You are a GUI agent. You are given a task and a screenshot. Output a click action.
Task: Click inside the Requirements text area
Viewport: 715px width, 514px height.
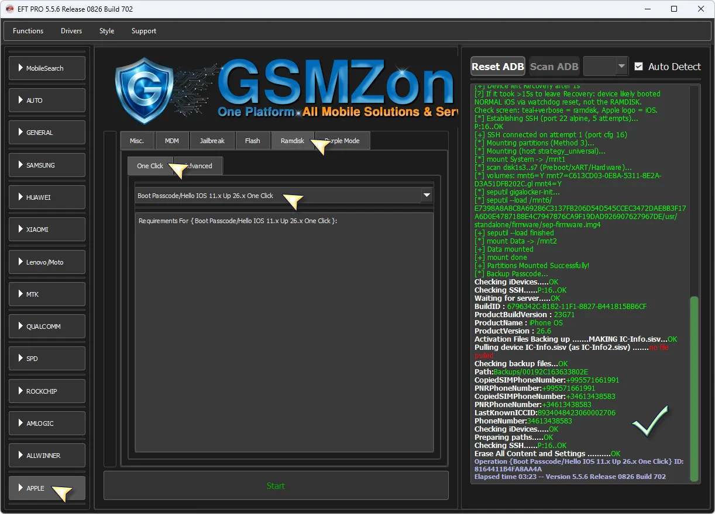(284, 332)
